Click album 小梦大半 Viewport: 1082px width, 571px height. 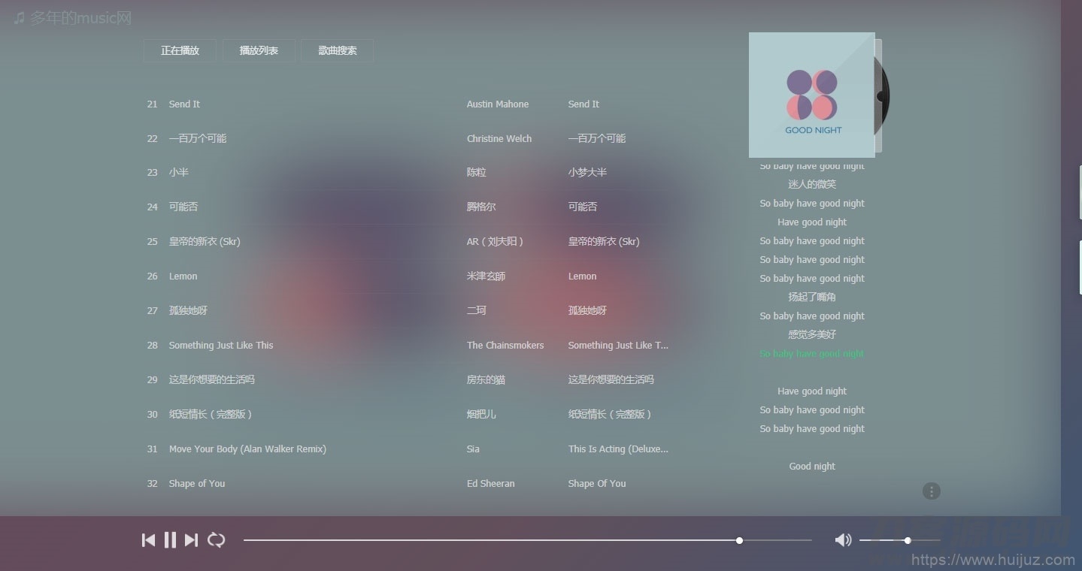pos(587,172)
